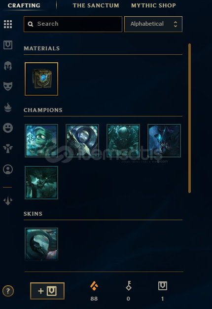Select the winged companions filter icon
Image resolution: width=212 pixels, height=309 pixels.
tap(8, 149)
